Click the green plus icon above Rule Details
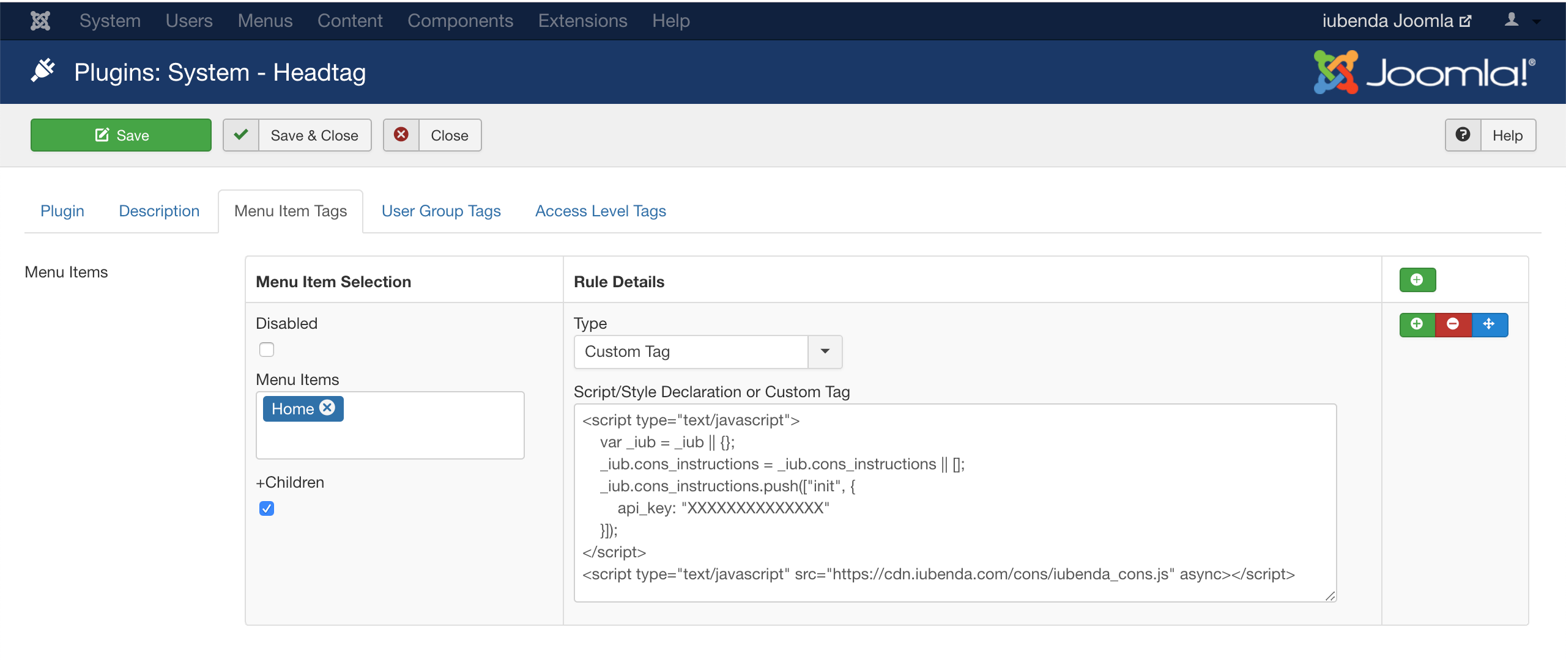 pos(1417,279)
